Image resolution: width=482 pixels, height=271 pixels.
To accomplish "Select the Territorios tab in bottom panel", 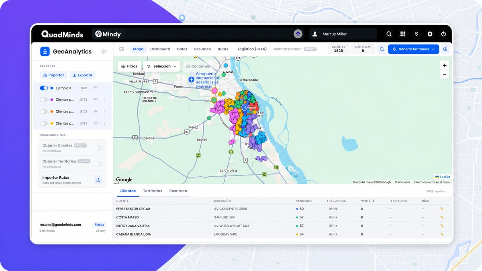I will pyautogui.click(x=153, y=191).
